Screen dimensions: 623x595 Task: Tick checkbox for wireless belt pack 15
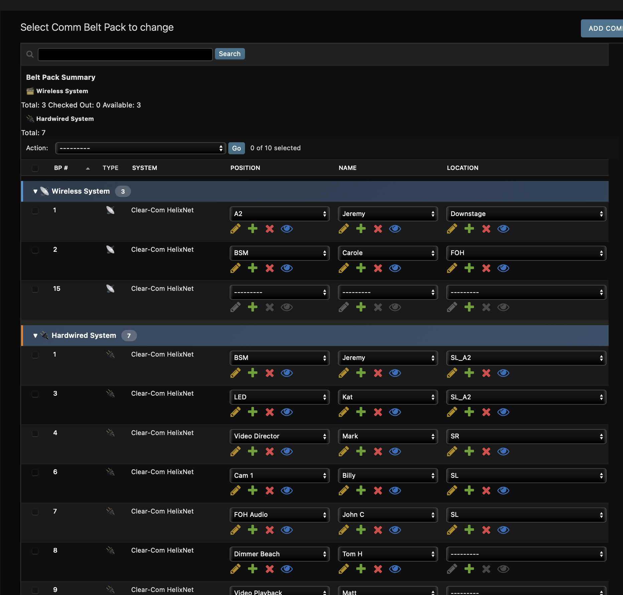pyautogui.click(x=35, y=289)
